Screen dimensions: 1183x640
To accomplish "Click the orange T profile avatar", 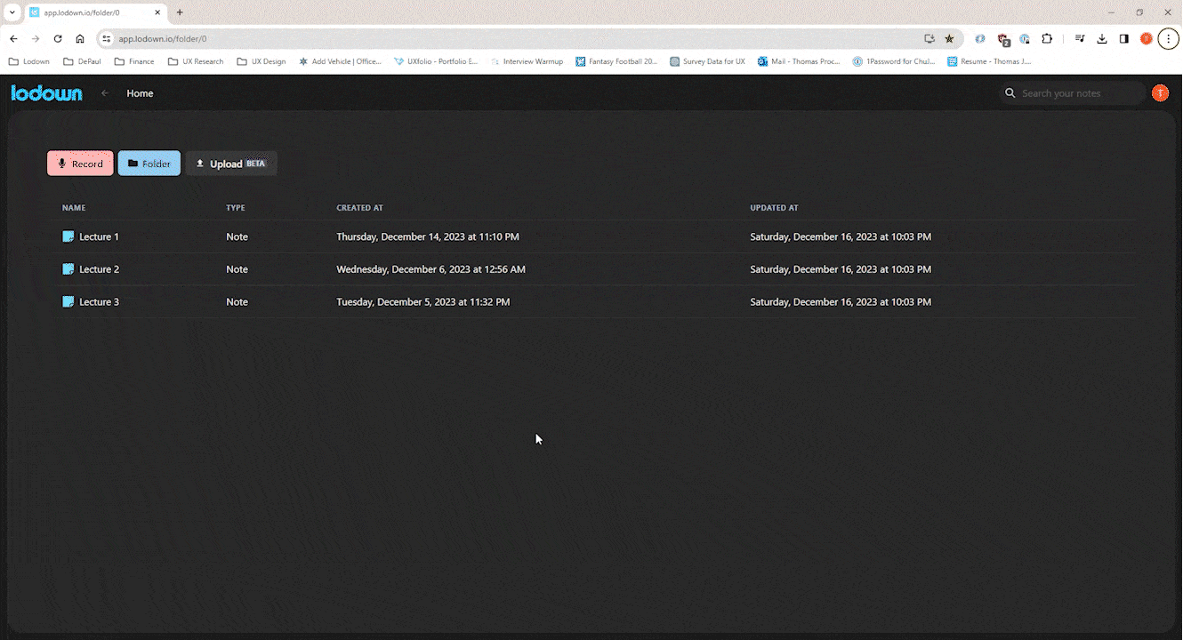I will click(x=1160, y=92).
